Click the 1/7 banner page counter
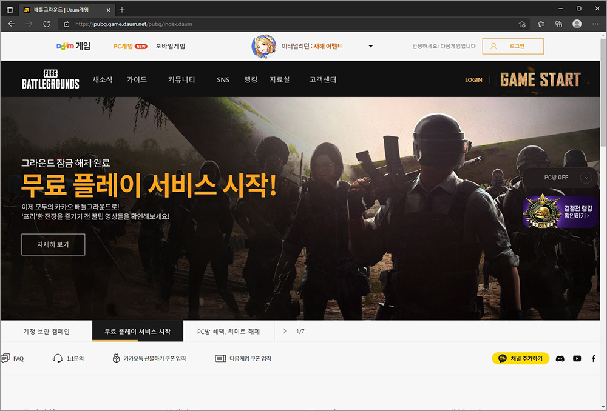The width and height of the screenshot is (607, 411). click(300, 332)
